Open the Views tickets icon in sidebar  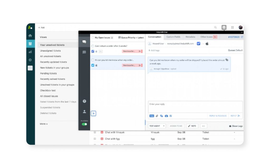(30, 44)
